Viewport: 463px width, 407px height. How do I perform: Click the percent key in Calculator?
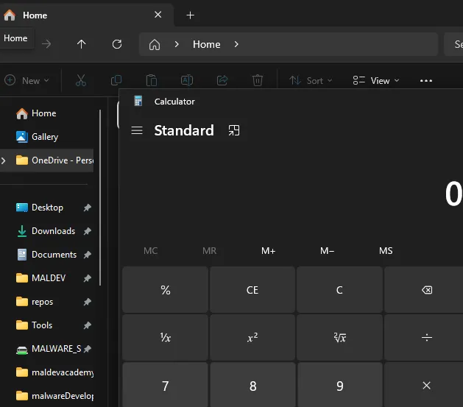pos(166,290)
